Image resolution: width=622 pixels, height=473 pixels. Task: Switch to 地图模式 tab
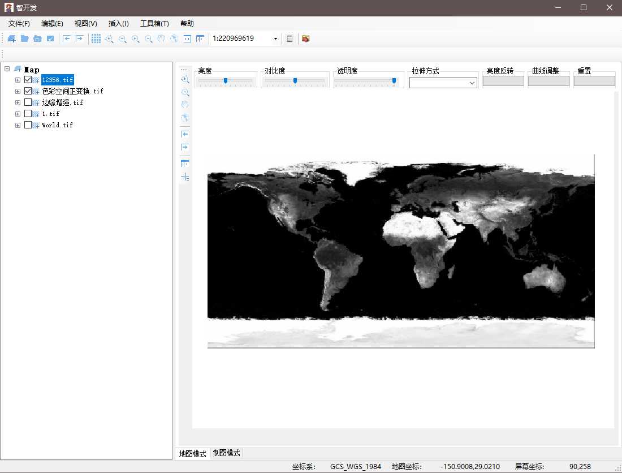[x=192, y=454]
